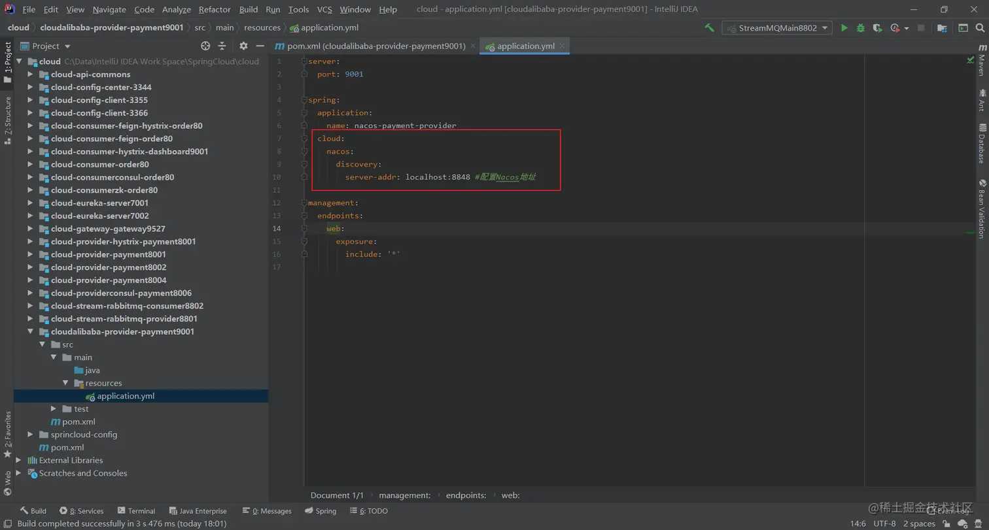Click UTF-8 encoding in status bar
The height and width of the screenshot is (530, 989).
tap(884, 523)
